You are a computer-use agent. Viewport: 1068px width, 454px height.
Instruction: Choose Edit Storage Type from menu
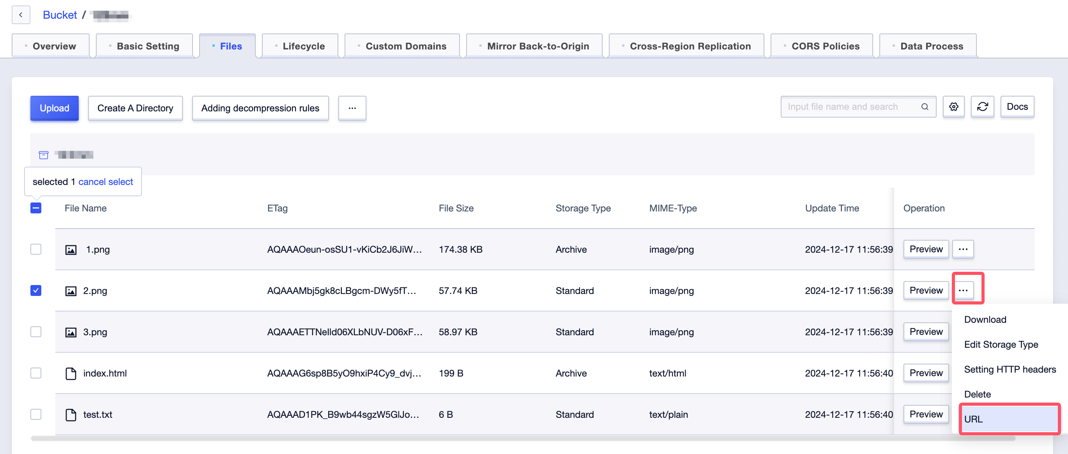1010,345
